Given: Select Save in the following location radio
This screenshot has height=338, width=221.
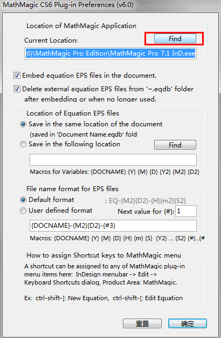Looking at the screenshot, I should coord(23,144).
